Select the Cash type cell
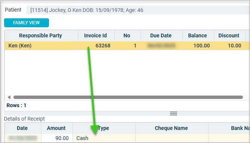 click(104, 138)
